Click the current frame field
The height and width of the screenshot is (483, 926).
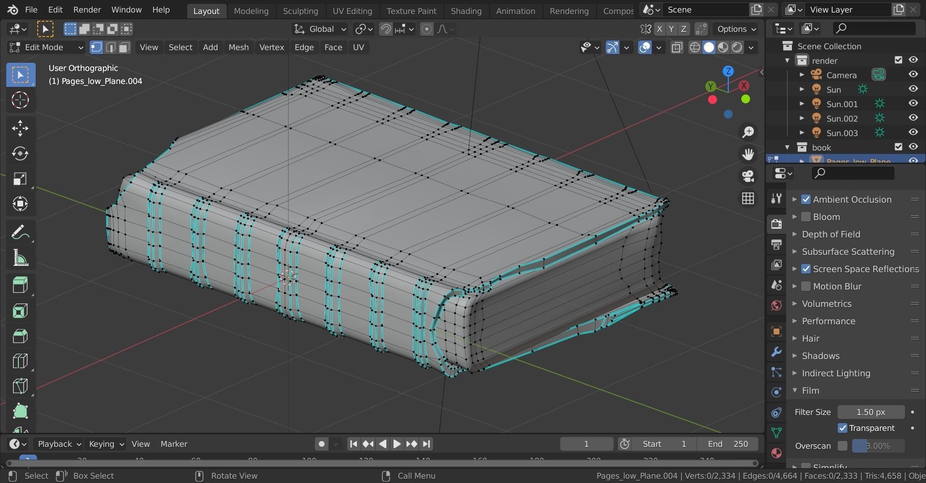pyautogui.click(x=586, y=444)
